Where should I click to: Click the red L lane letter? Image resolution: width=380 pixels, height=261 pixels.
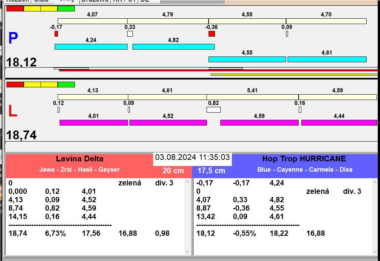[13, 111]
